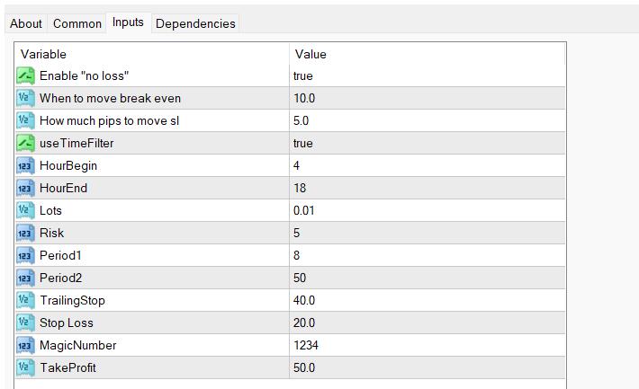Click the double-type icon beside When to move break even
This screenshot has height=389, width=639.
[x=25, y=99]
